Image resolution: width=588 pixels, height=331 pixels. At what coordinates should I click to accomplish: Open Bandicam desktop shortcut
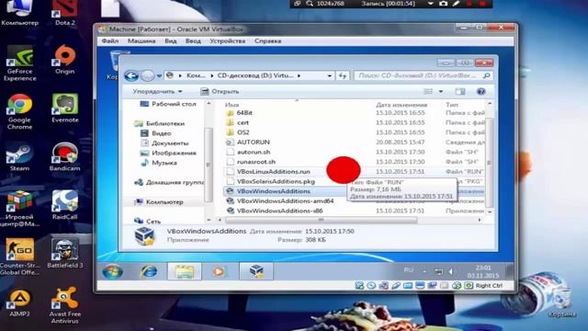(65, 157)
